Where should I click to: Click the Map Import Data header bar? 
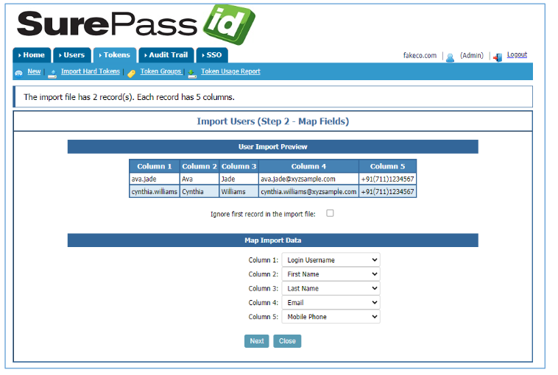click(x=273, y=240)
